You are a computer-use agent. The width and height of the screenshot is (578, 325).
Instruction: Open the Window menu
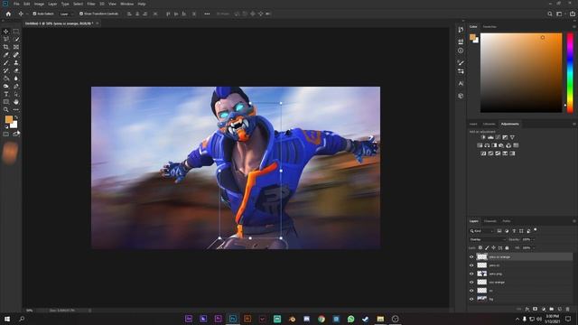coord(126,4)
